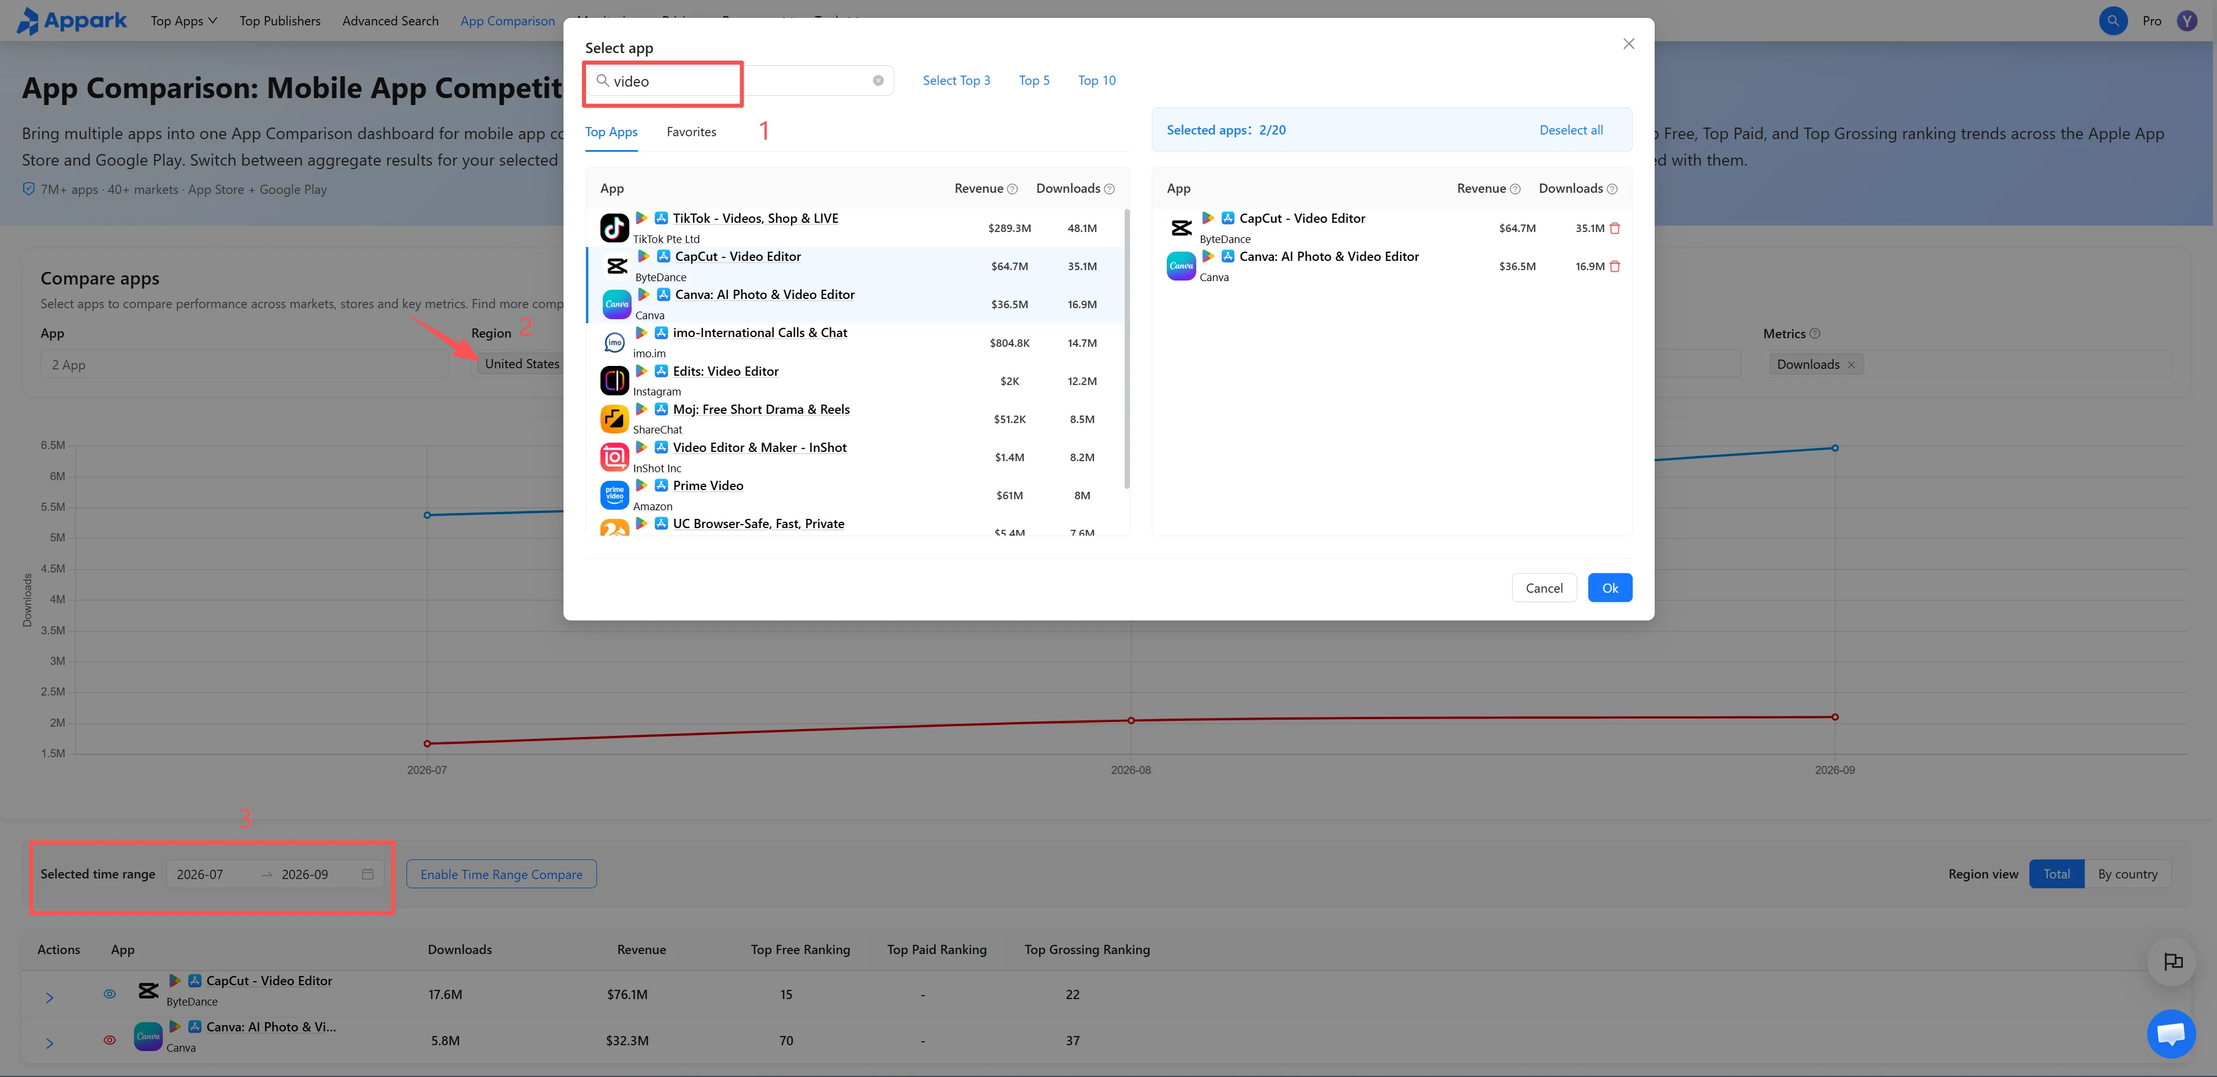Click the app list scrollbar
2217x1077 pixels.
coord(1126,349)
